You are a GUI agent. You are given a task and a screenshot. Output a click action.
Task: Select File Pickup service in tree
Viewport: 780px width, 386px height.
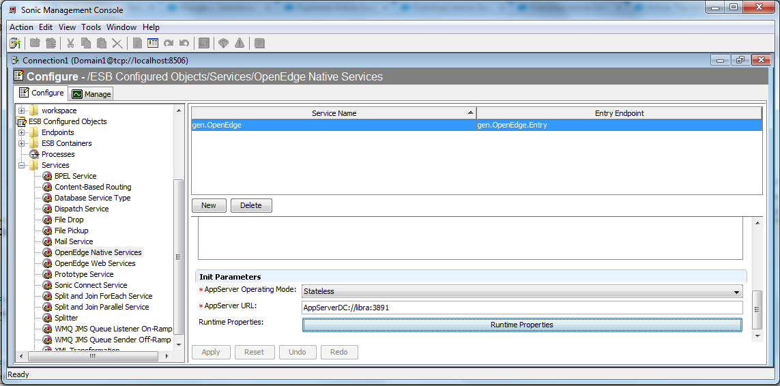click(x=72, y=231)
